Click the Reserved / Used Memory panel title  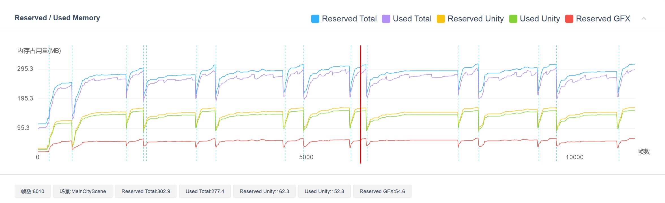click(57, 18)
